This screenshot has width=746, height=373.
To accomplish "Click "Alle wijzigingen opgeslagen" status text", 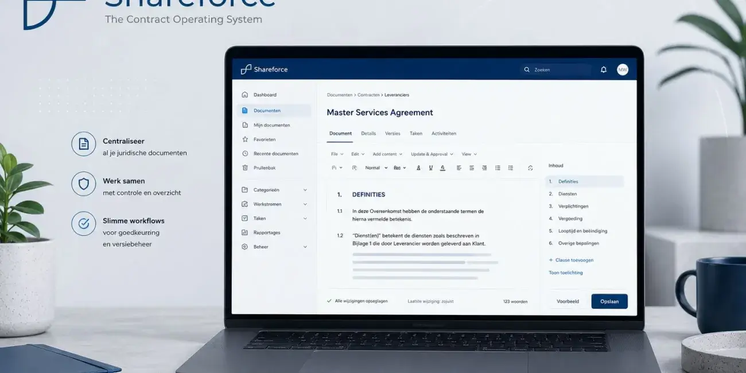I will point(361,301).
